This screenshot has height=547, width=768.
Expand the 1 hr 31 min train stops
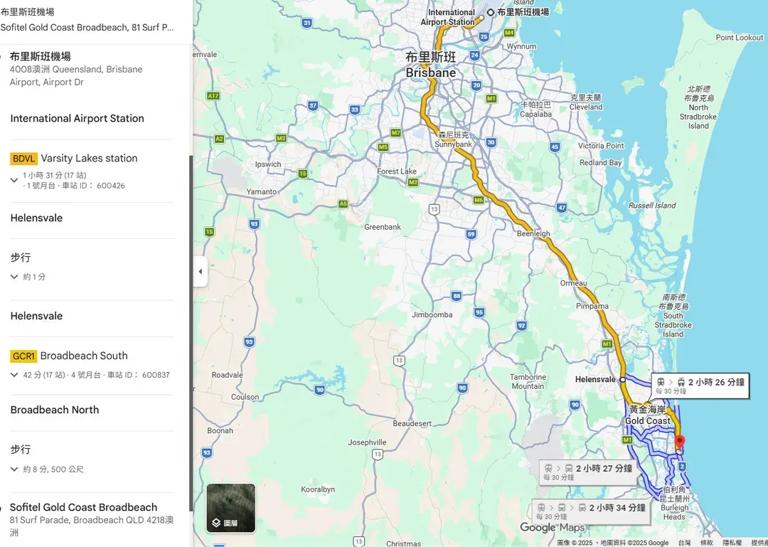[14, 181]
